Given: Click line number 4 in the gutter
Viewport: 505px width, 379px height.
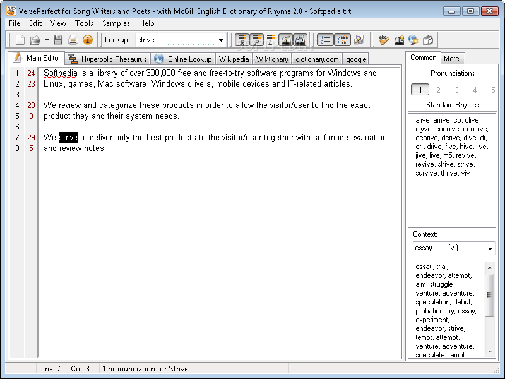Looking at the screenshot, I should (17, 105).
